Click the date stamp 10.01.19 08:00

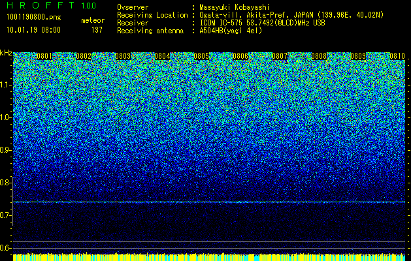pyautogui.click(x=33, y=30)
